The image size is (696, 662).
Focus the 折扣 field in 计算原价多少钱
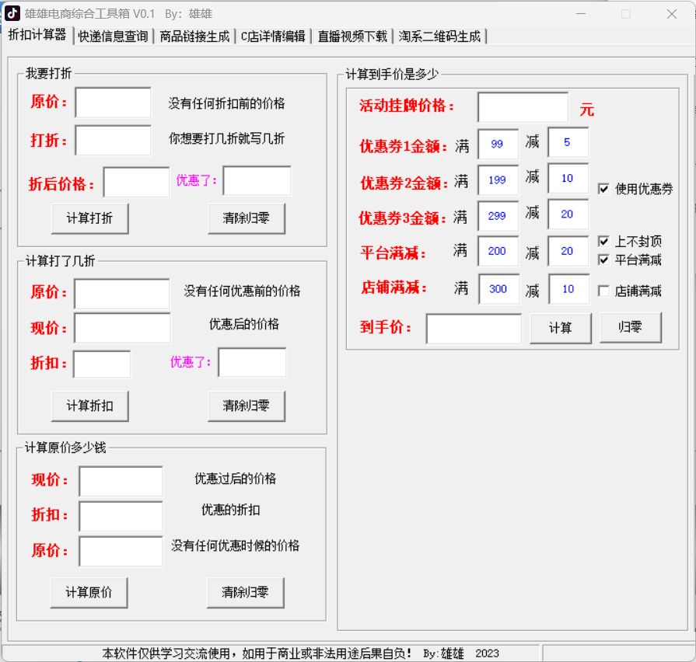pyautogui.click(x=121, y=516)
